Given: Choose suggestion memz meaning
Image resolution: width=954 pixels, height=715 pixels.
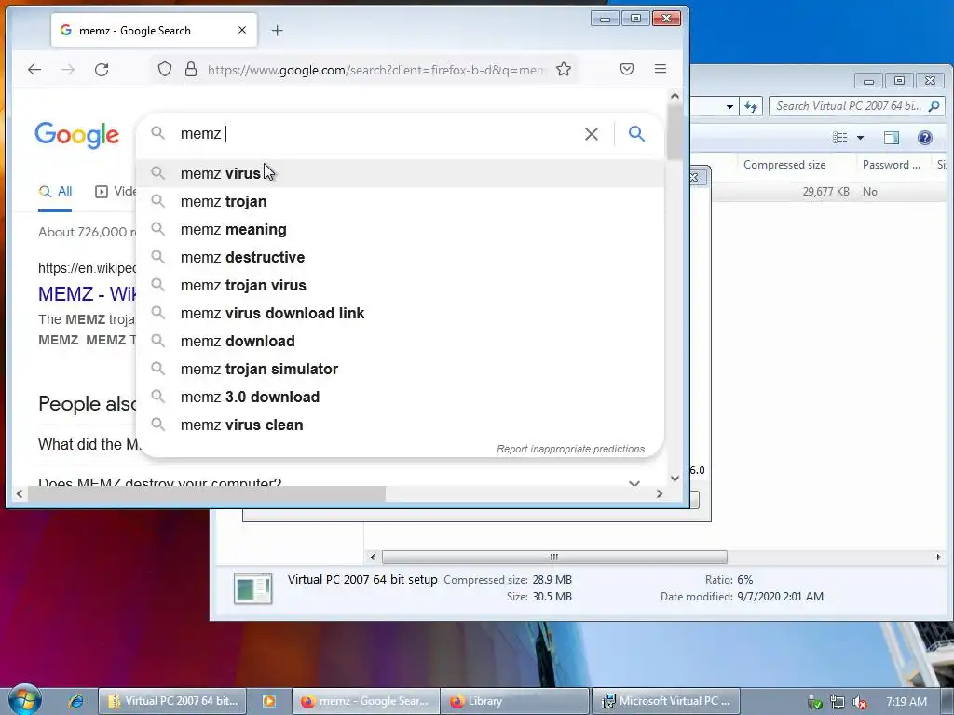Looking at the screenshot, I should [401, 229].
